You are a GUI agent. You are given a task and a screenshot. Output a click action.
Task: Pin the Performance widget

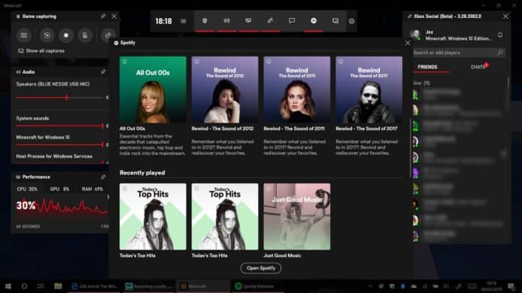(x=103, y=177)
